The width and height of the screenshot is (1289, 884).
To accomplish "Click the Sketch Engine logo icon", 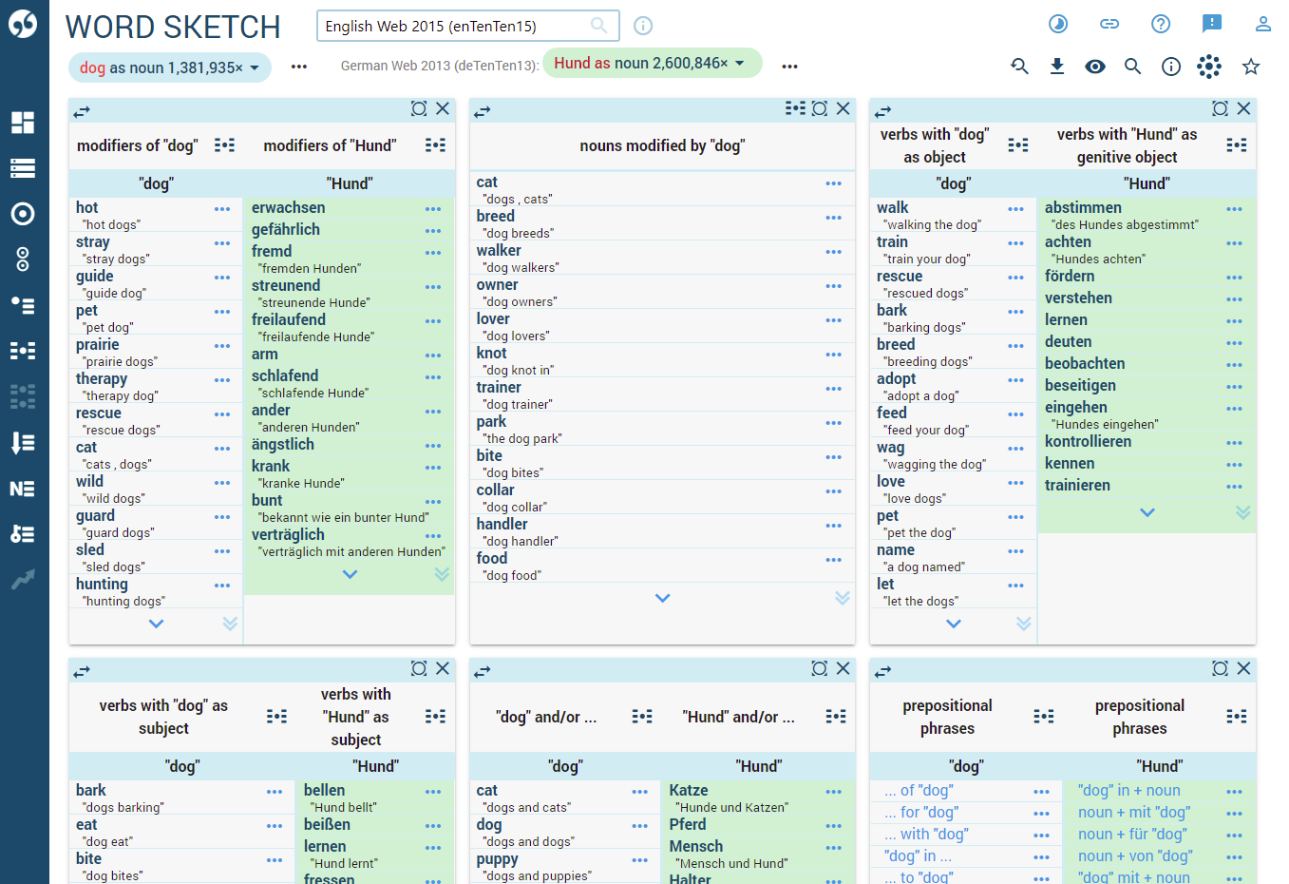I will (24, 24).
